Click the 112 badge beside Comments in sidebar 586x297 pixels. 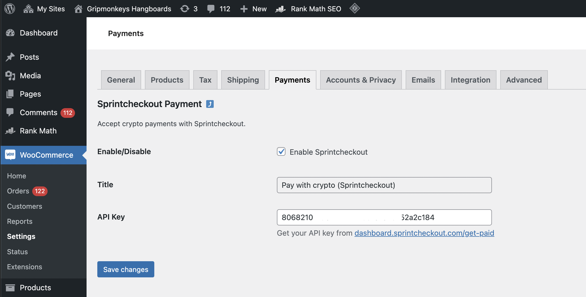(x=68, y=113)
